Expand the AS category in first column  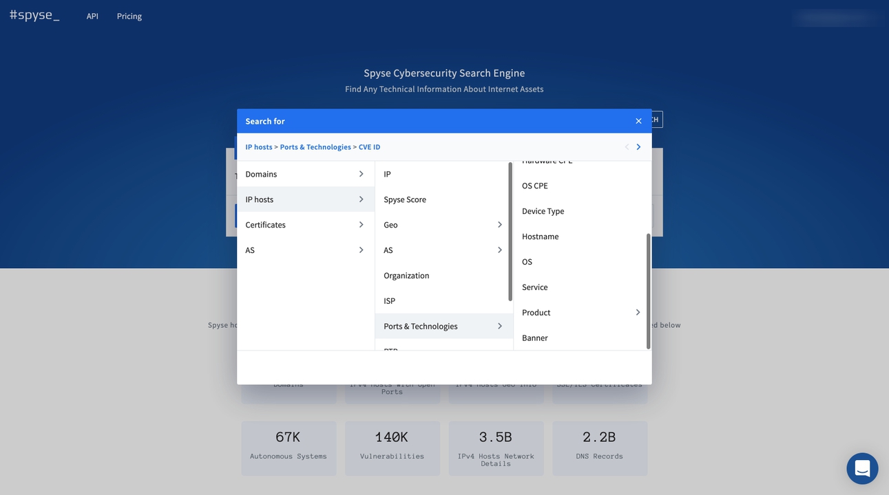point(361,250)
